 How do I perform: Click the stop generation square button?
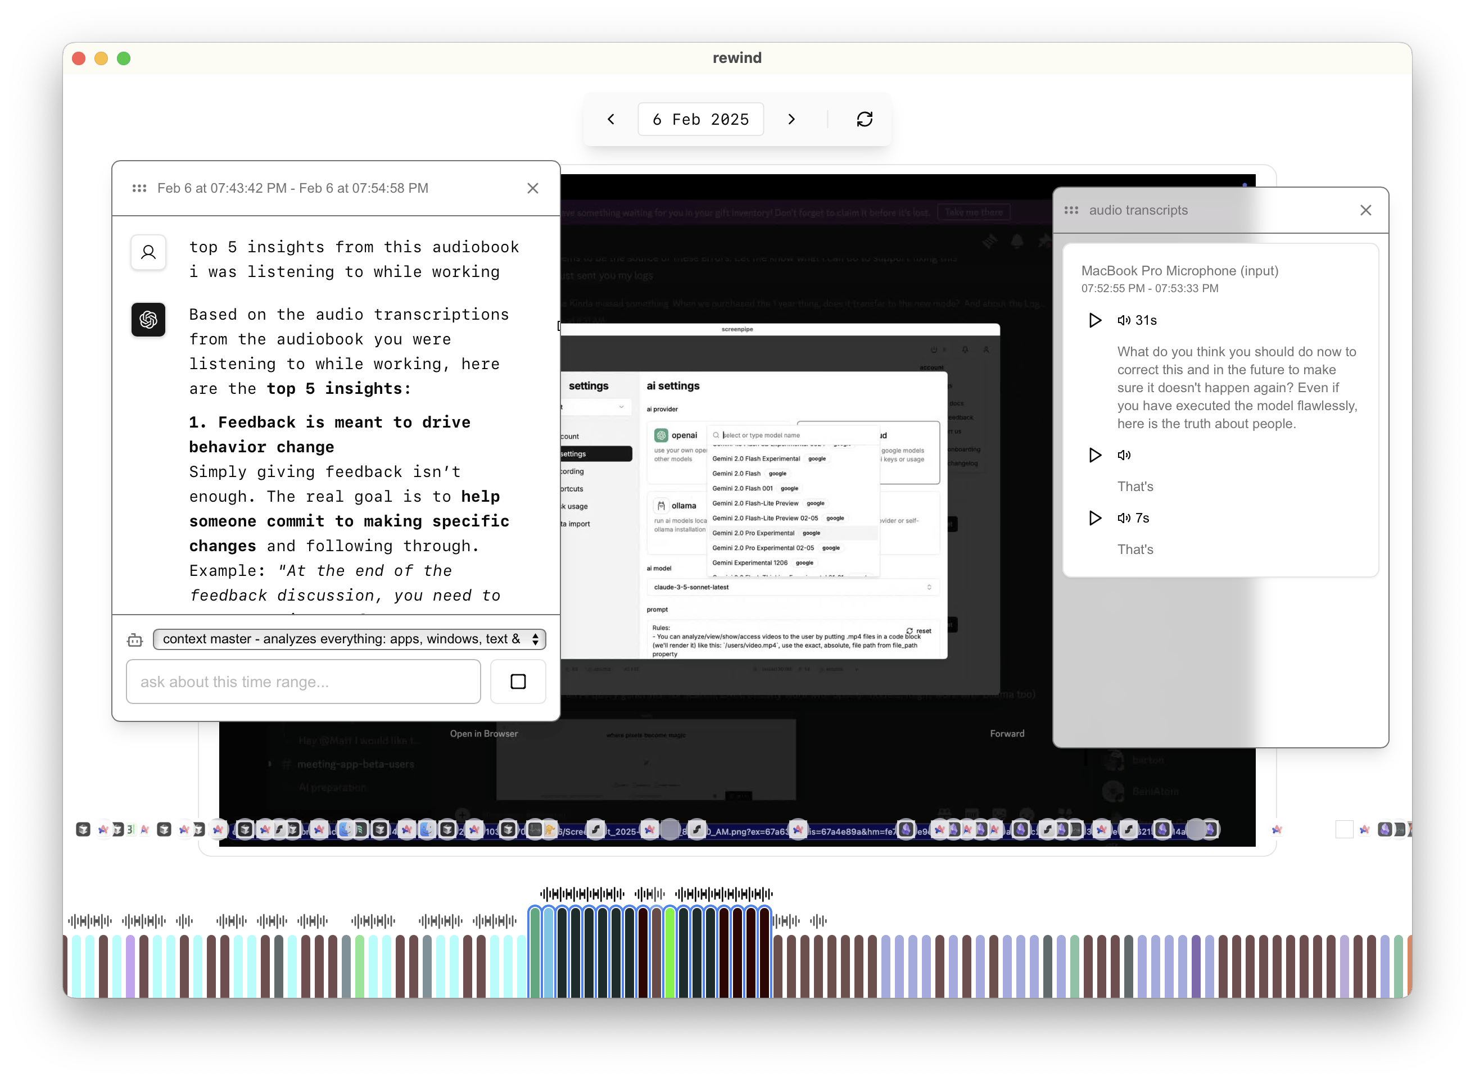(x=518, y=682)
